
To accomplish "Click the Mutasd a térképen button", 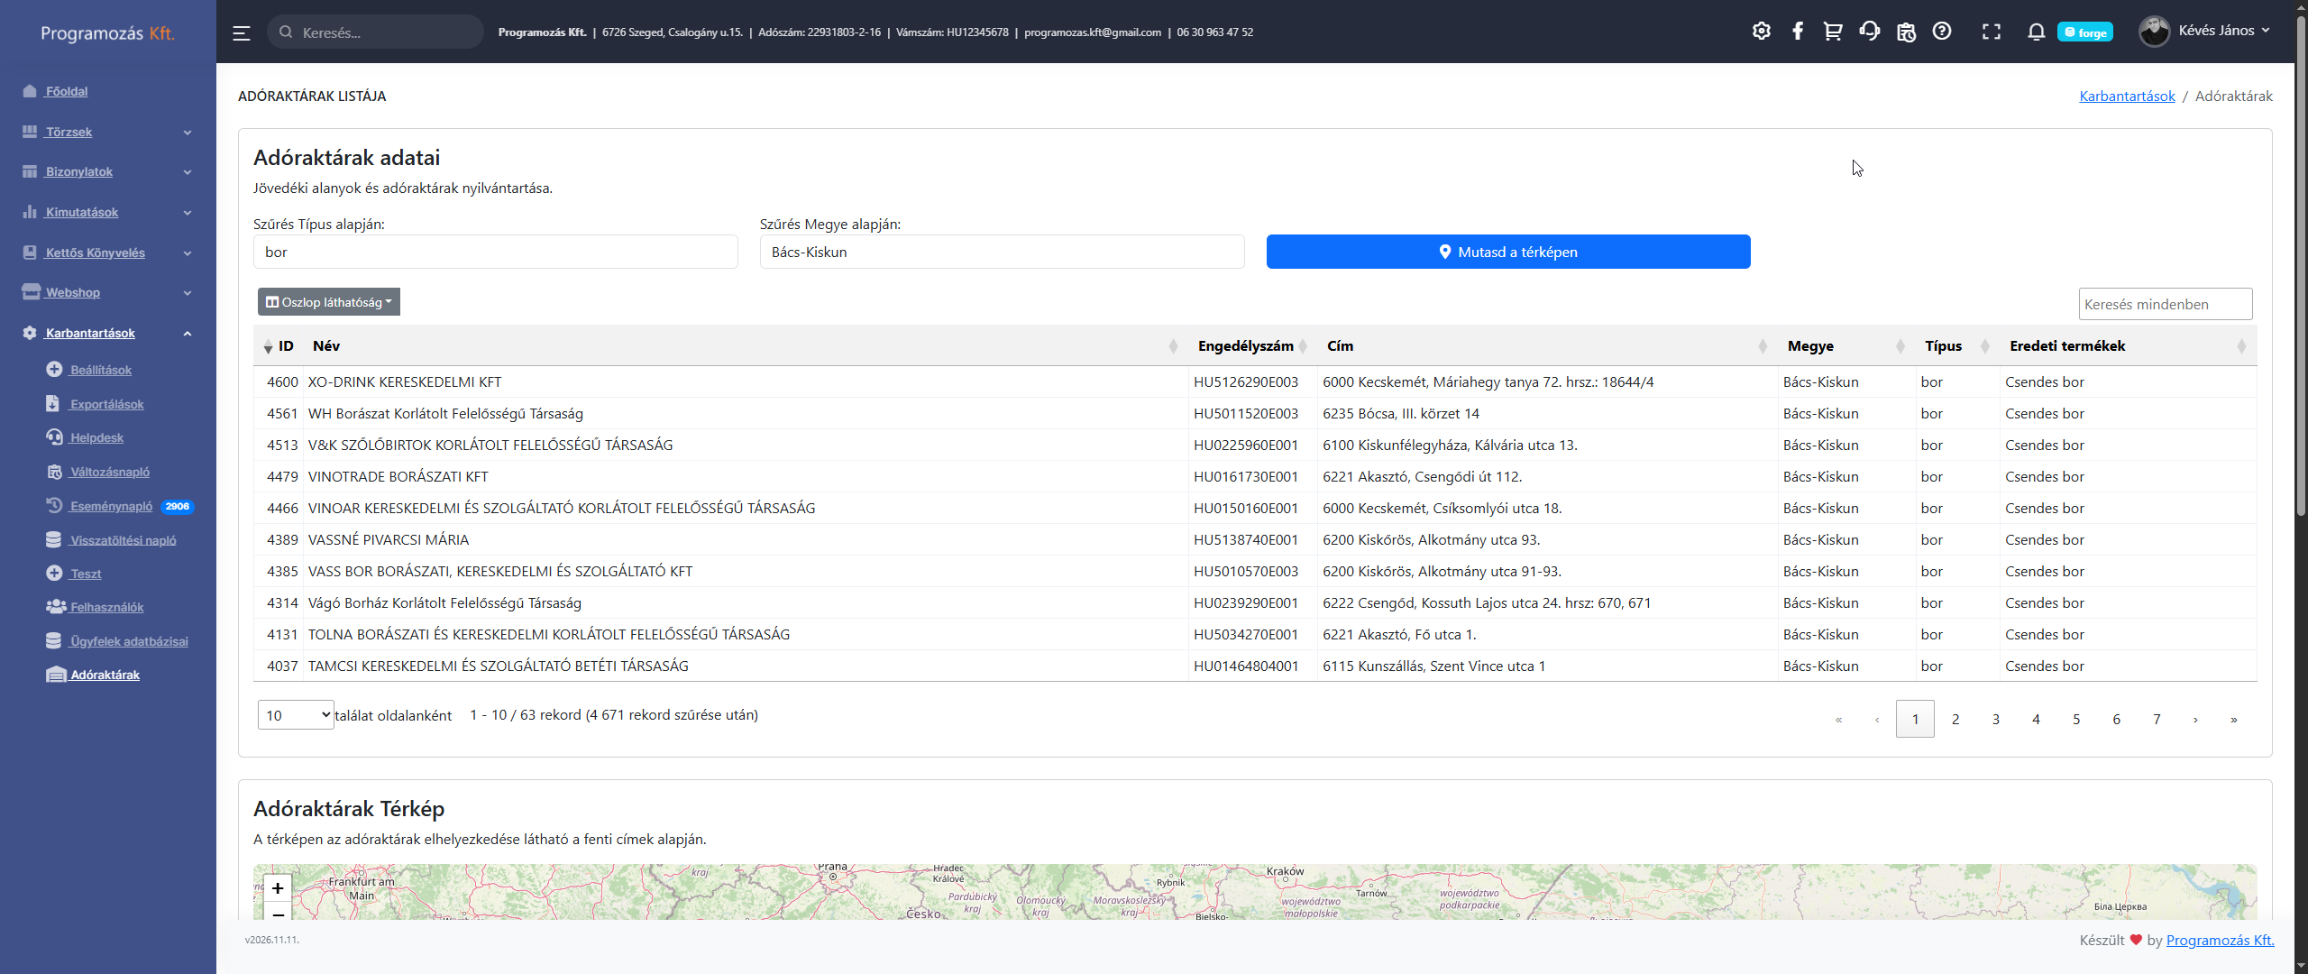I will click(1507, 253).
